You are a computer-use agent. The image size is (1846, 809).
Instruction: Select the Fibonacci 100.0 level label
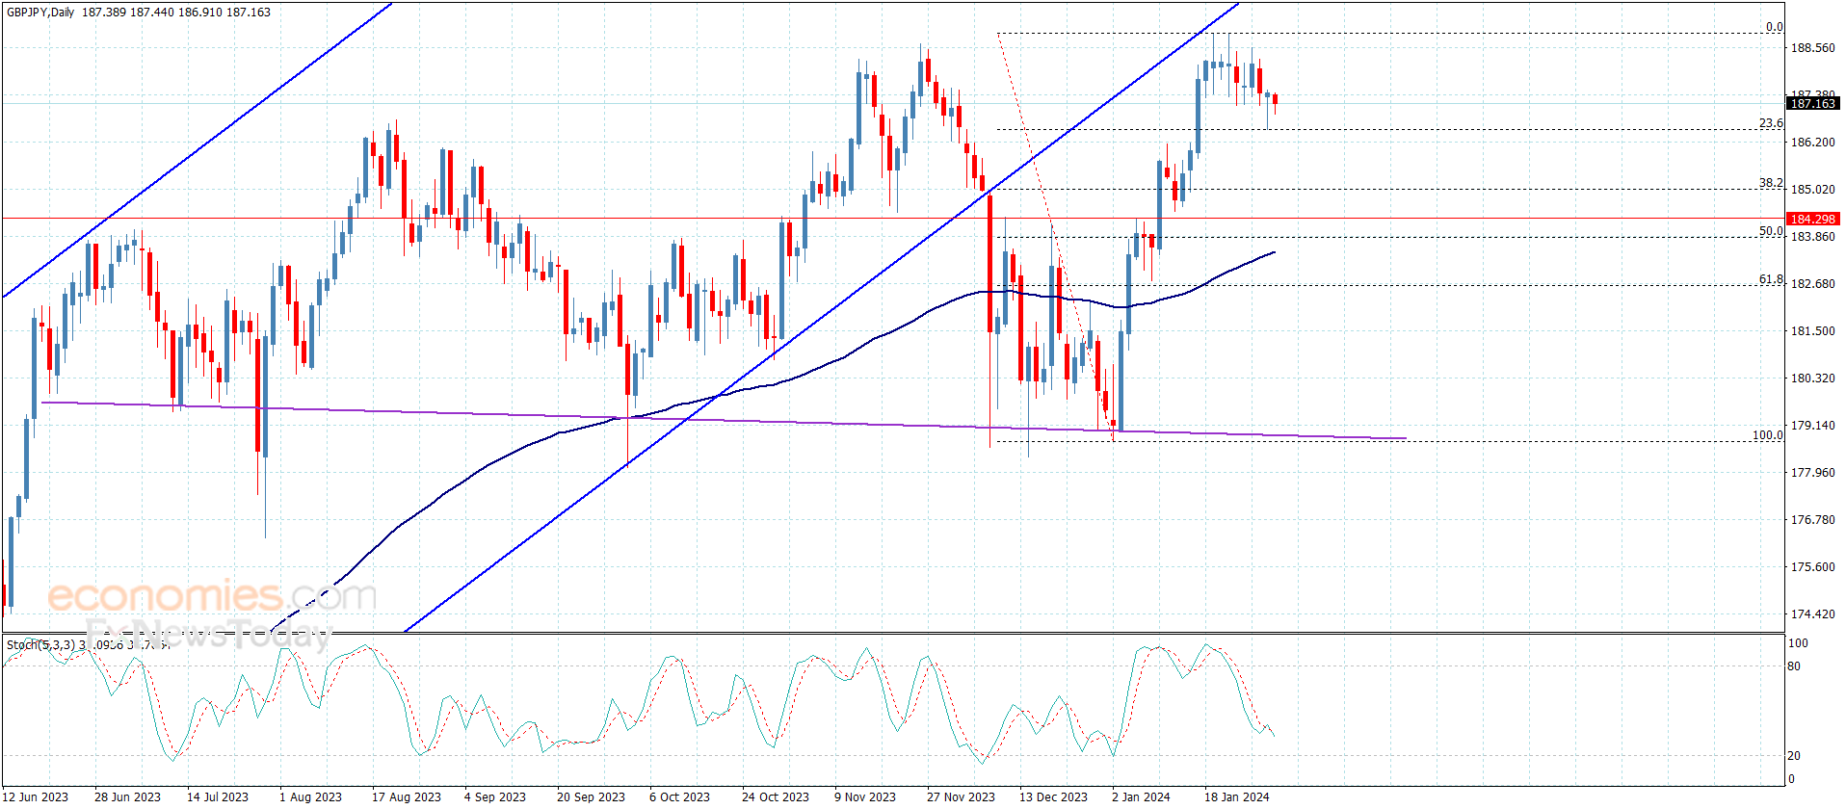1767,435
